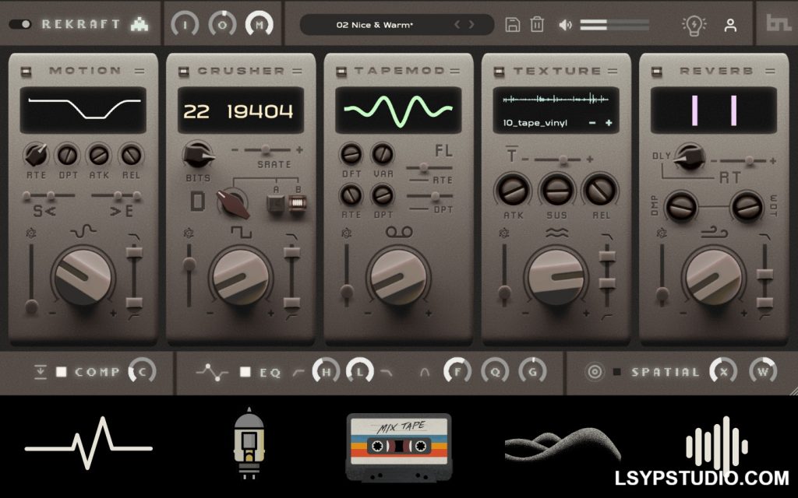Click the brand logo in the top-right corner
798x498 pixels.
[779, 23]
